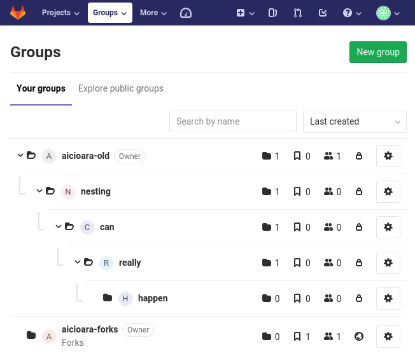This screenshot has height=356, width=415.
Task: Collapse the aicioara-old group
Action: point(20,155)
